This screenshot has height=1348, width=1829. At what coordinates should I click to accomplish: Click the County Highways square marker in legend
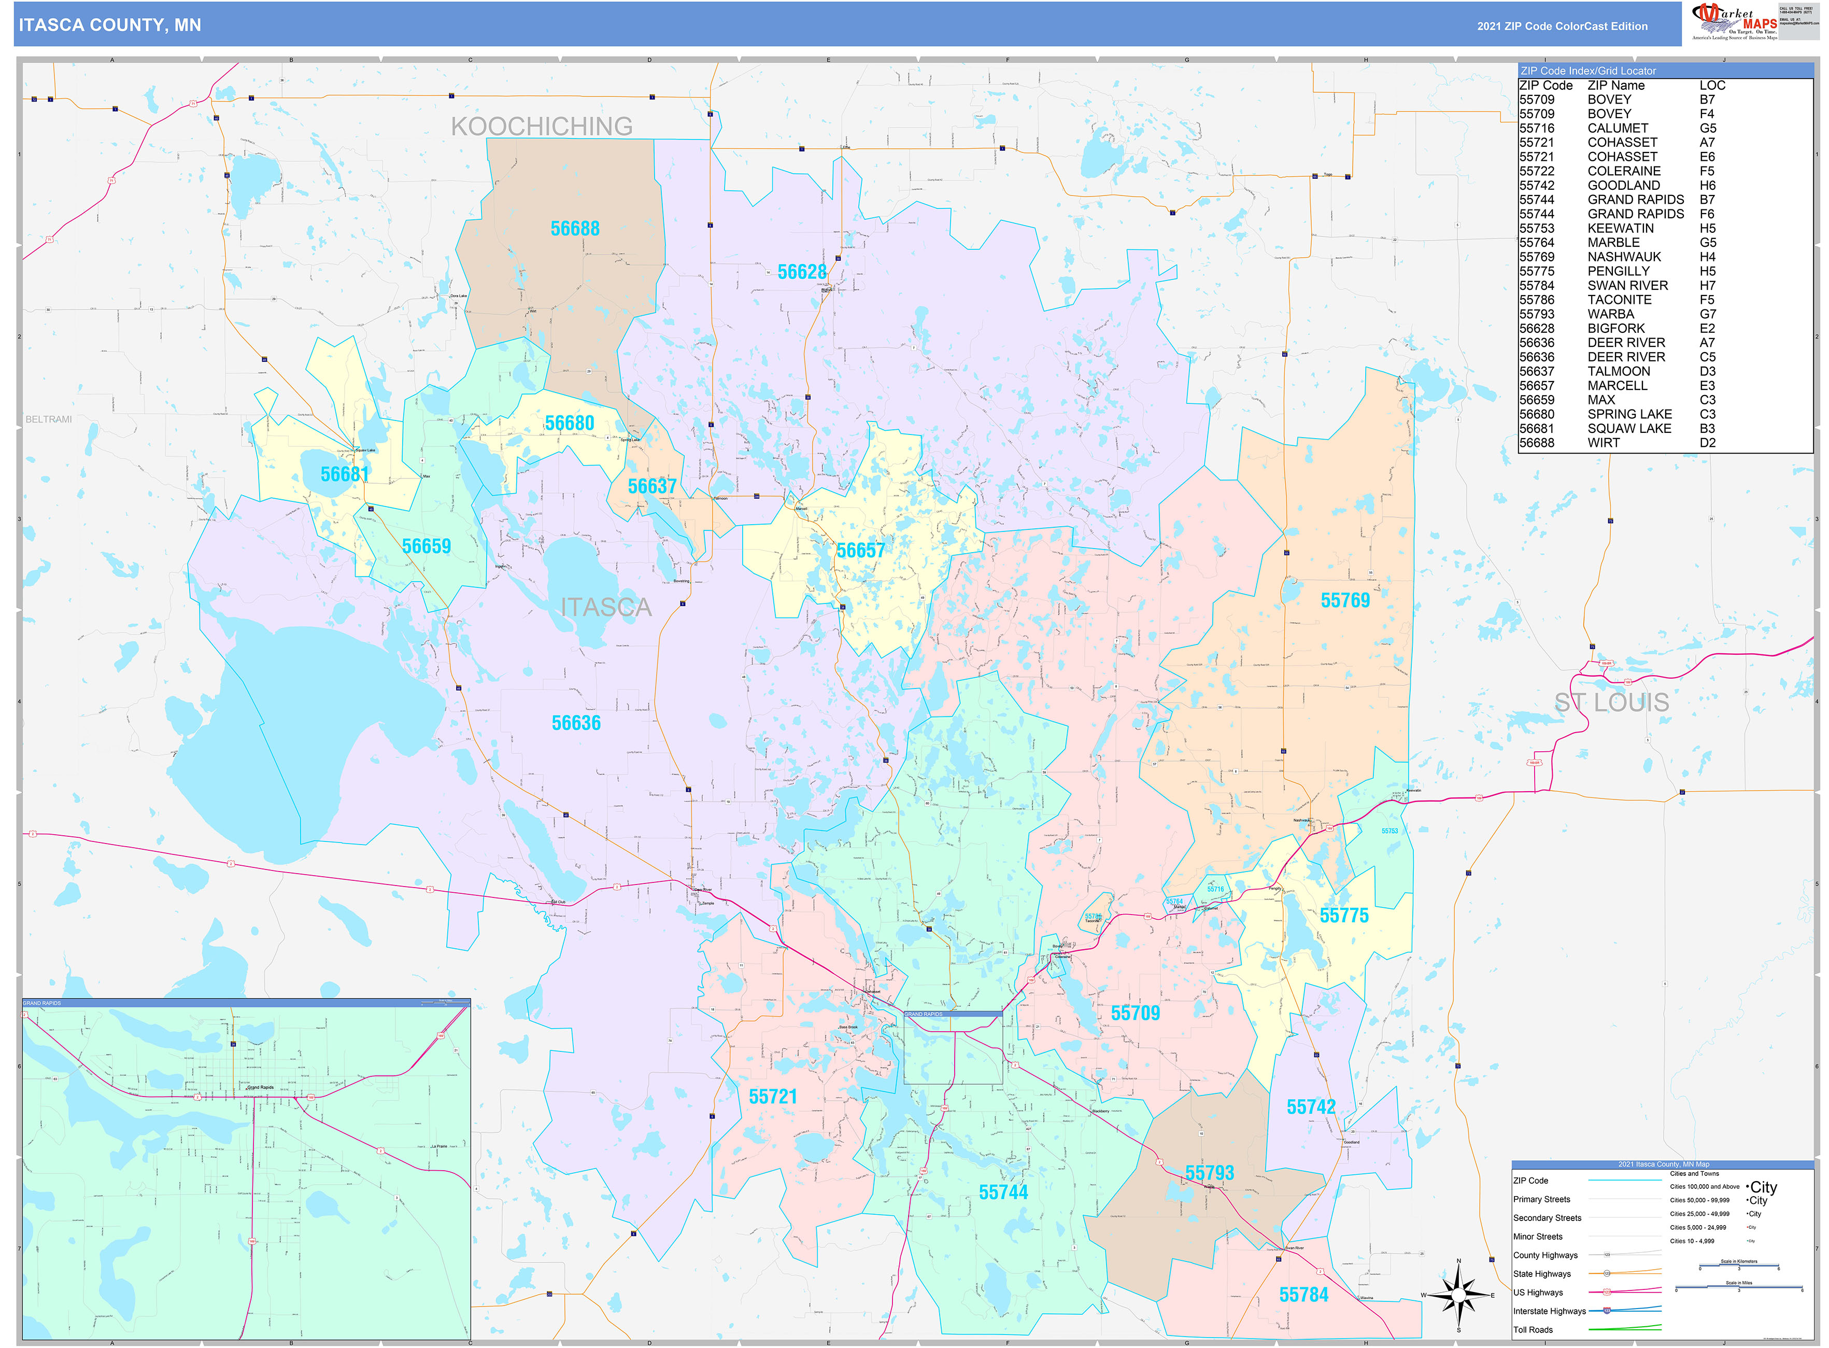click(1606, 1254)
